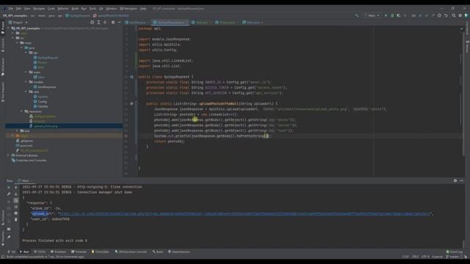Viewport: 470px width, 264px height.
Task: Click the green Run button in toolbar
Action: (386, 15)
